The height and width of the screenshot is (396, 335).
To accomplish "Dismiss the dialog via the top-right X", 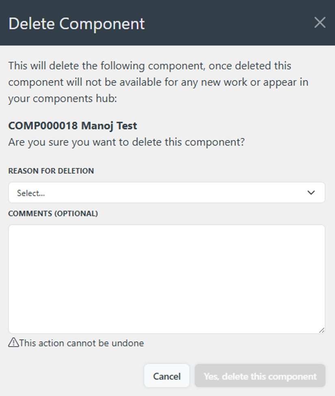I will pyautogui.click(x=320, y=23).
